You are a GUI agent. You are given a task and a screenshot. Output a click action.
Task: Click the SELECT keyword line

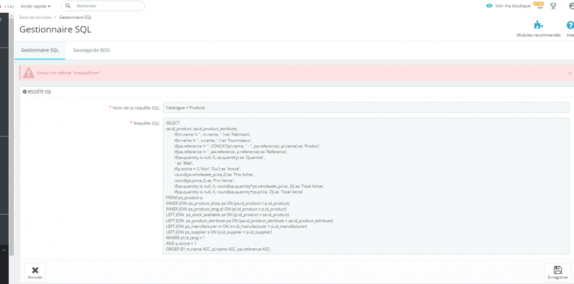coord(173,123)
